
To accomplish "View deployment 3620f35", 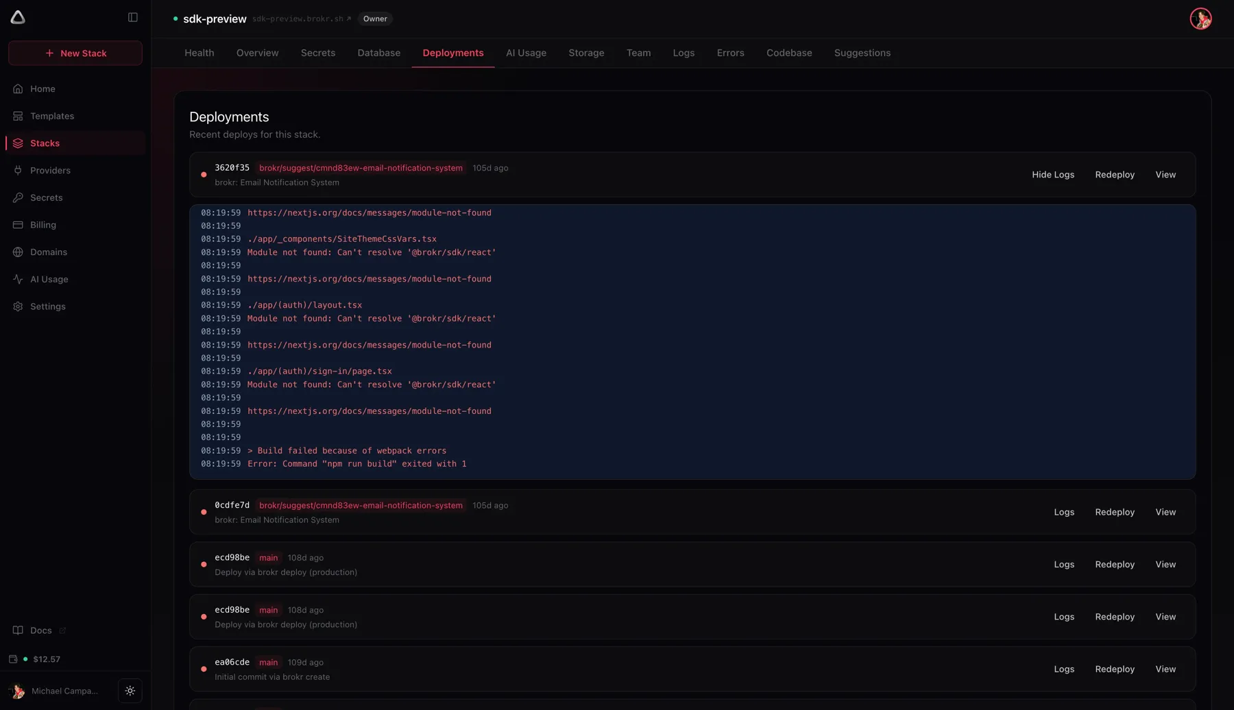I will tap(1165, 175).
